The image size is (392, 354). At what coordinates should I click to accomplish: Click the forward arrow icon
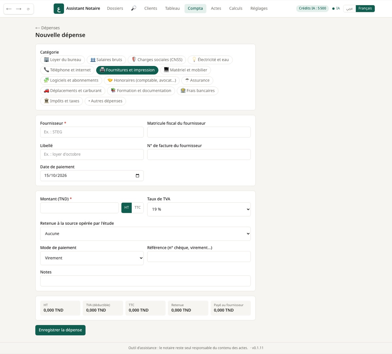tap(19, 9)
